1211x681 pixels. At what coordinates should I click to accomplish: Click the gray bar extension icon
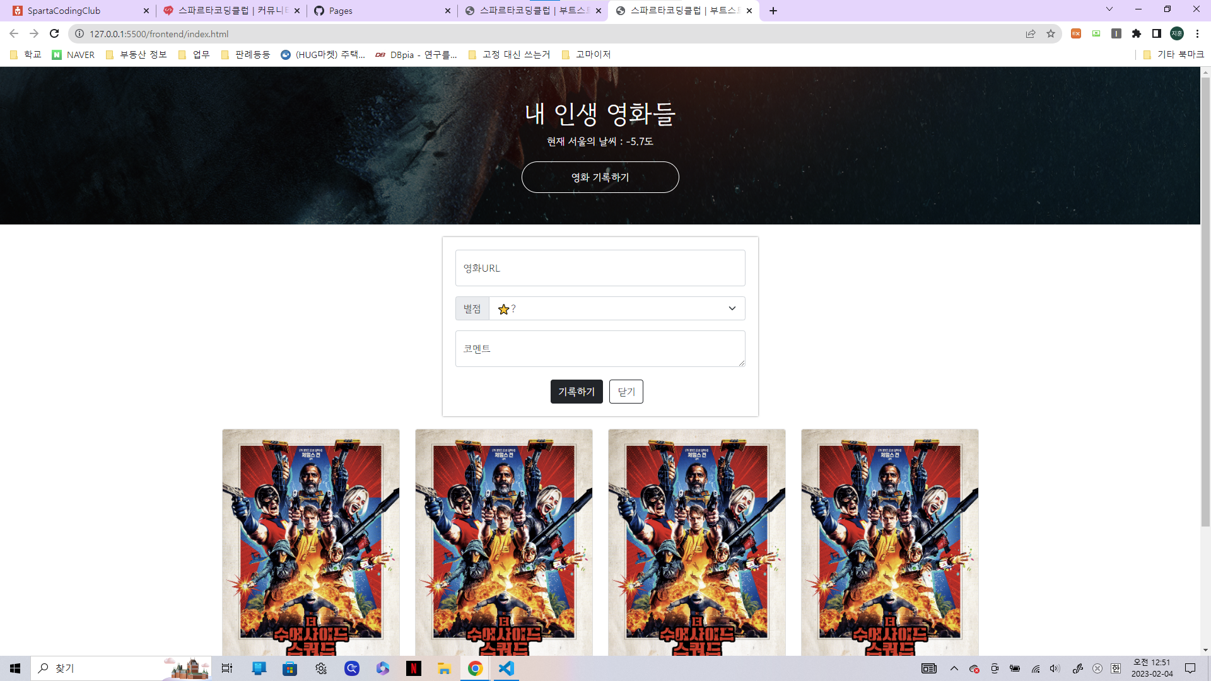1116,33
